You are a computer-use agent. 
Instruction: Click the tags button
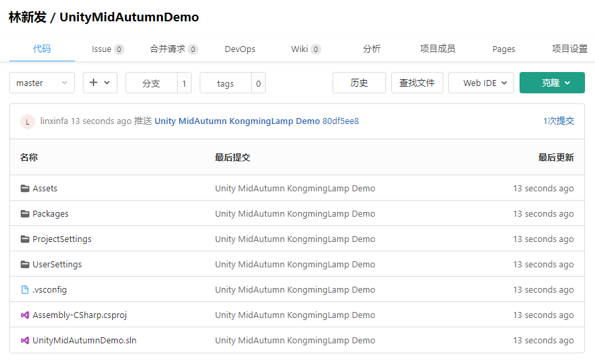click(226, 83)
